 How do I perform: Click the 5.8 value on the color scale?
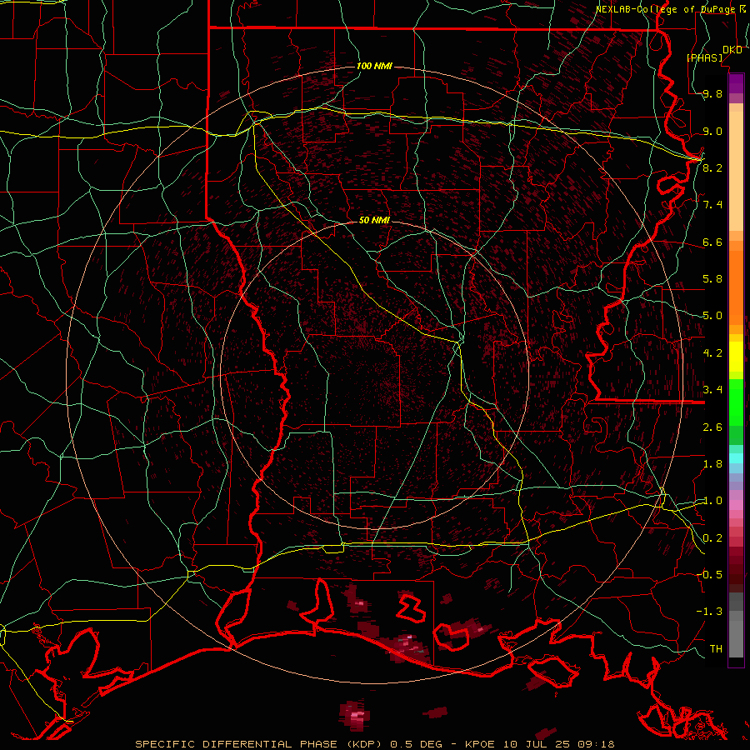pos(712,279)
